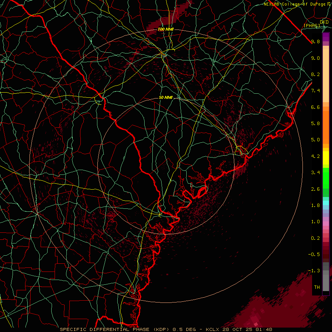
Task: Pick the bright green color bar segment
Action: pos(326,178)
